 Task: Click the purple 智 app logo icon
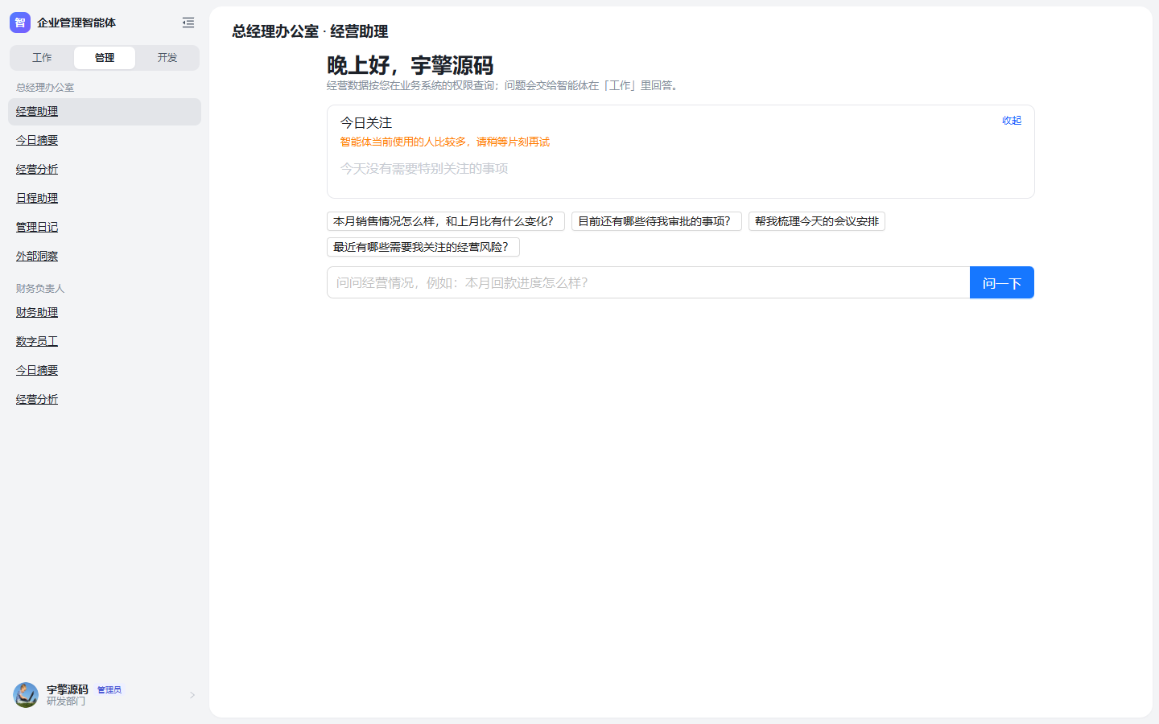(x=20, y=23)
